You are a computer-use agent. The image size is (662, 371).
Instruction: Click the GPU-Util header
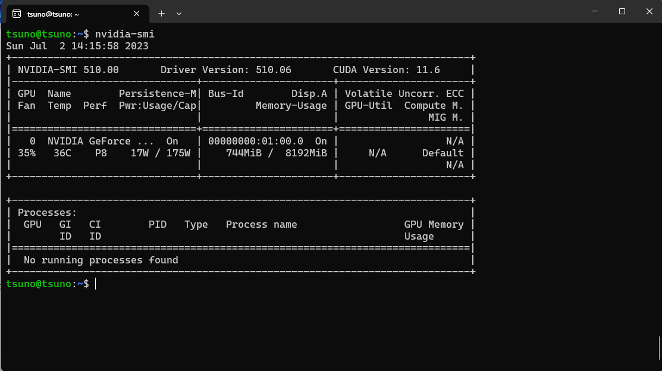point(368,105)
